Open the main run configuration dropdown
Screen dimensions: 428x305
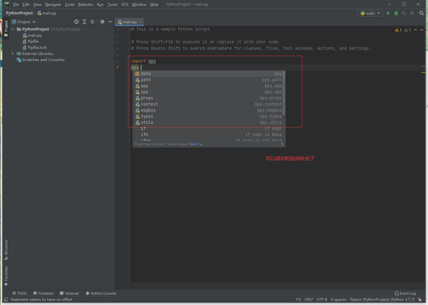point(370,13)
